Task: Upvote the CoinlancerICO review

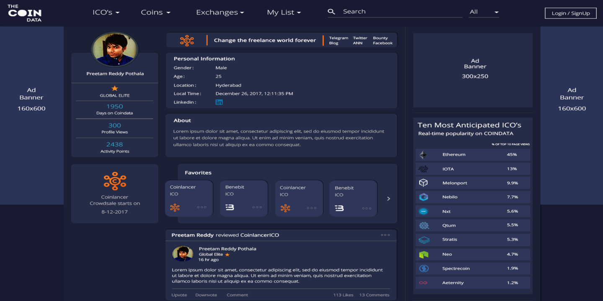Action: (x=179, y=295)
